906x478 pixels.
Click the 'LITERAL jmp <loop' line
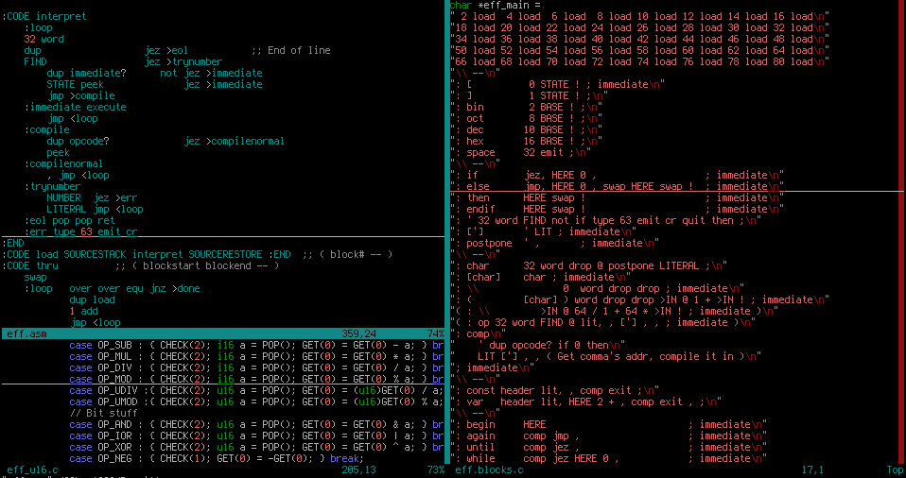95,209
